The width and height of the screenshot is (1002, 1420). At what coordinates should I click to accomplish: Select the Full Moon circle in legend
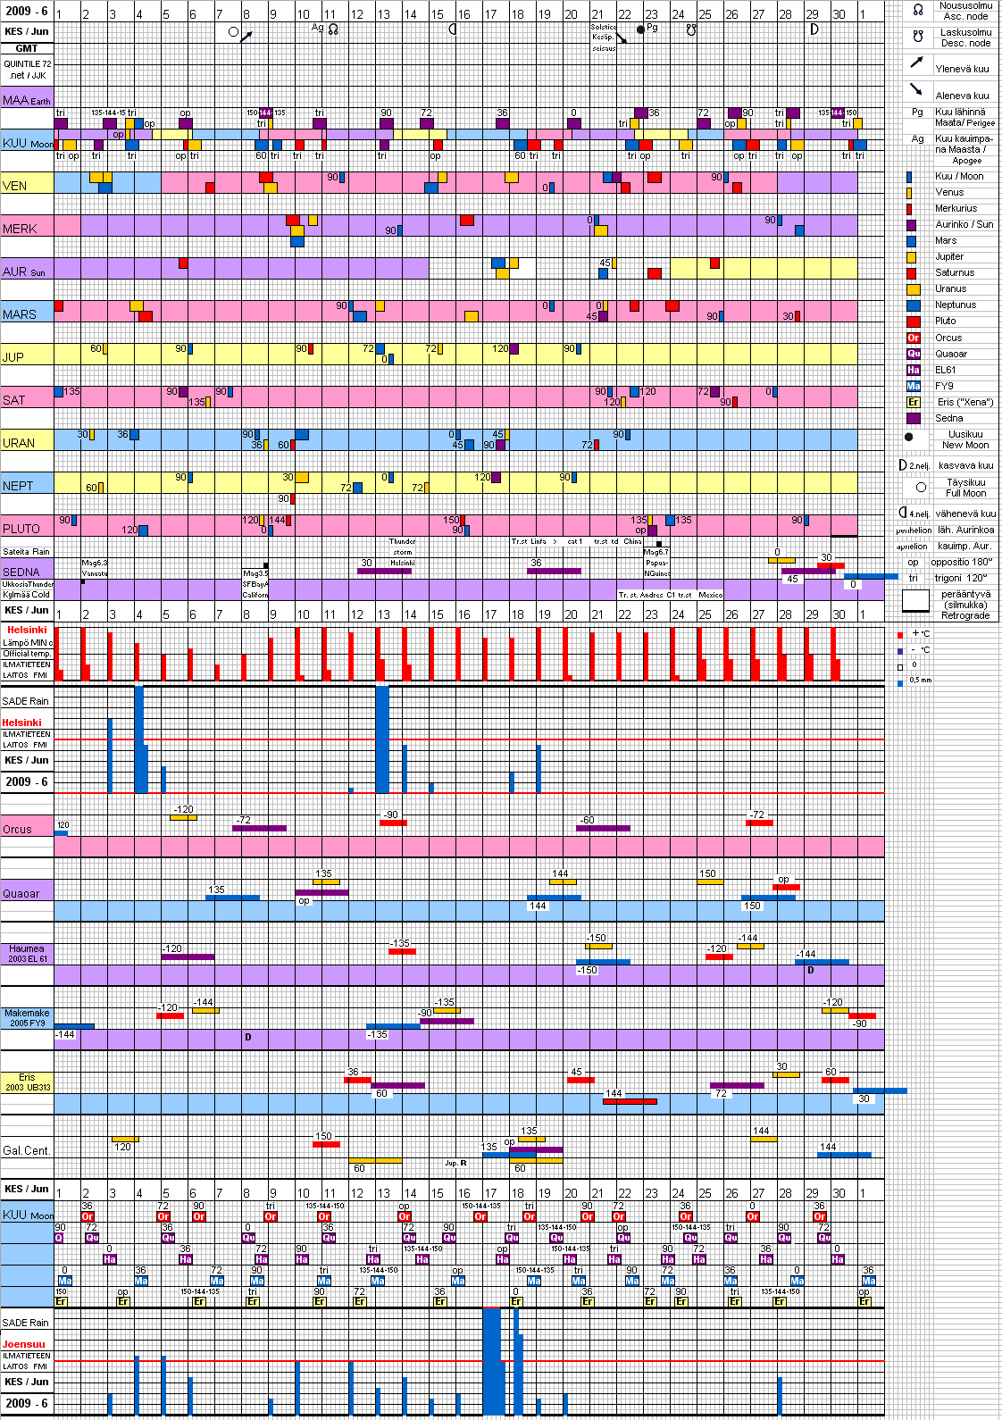point(921,488)
